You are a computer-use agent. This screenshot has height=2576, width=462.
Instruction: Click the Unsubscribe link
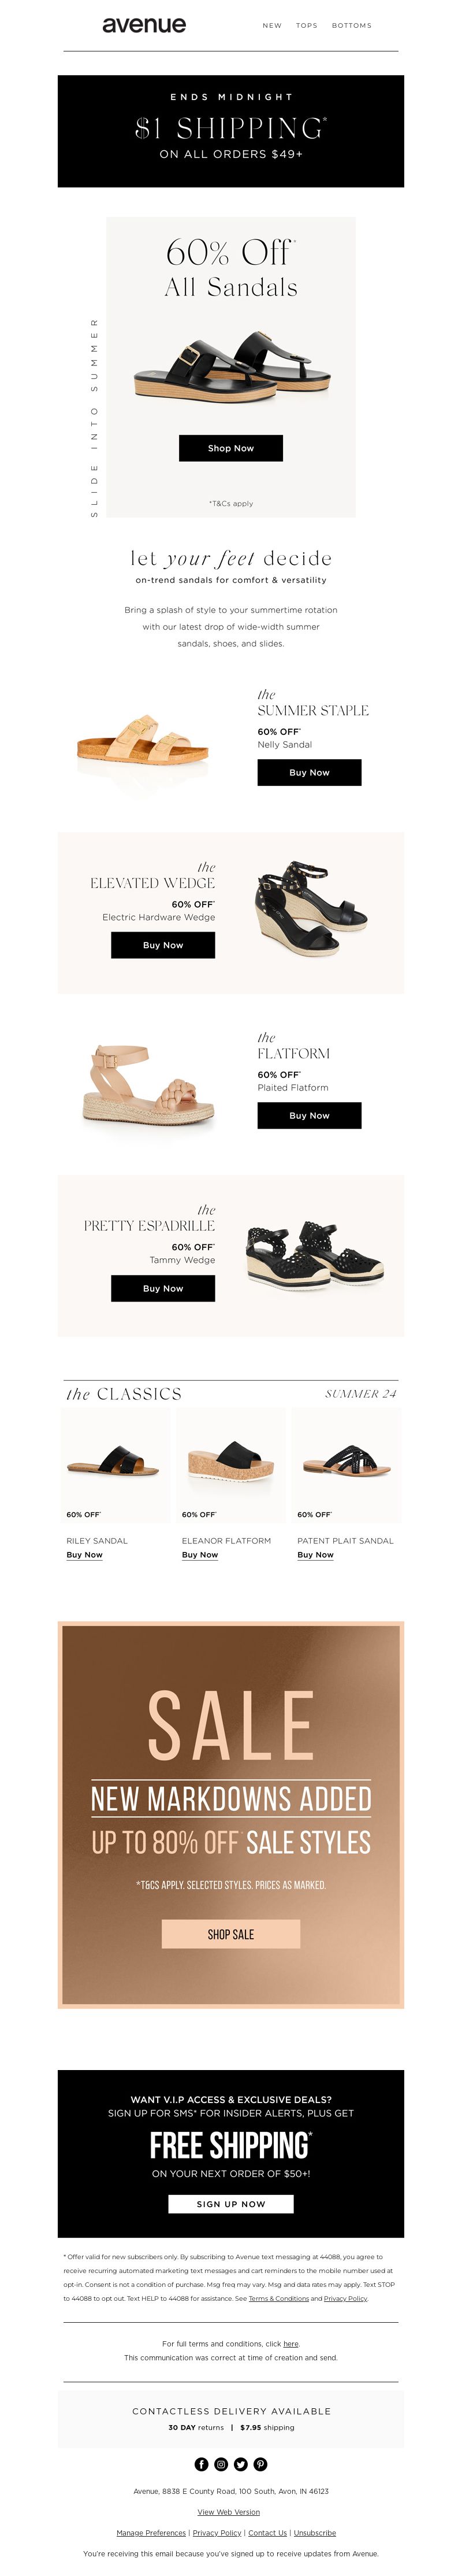[x=315, y=2533]
